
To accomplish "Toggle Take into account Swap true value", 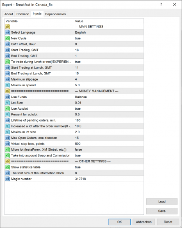I will (109, 155).
